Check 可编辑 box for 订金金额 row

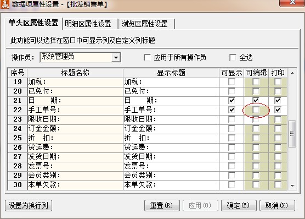tap(256, 129)
